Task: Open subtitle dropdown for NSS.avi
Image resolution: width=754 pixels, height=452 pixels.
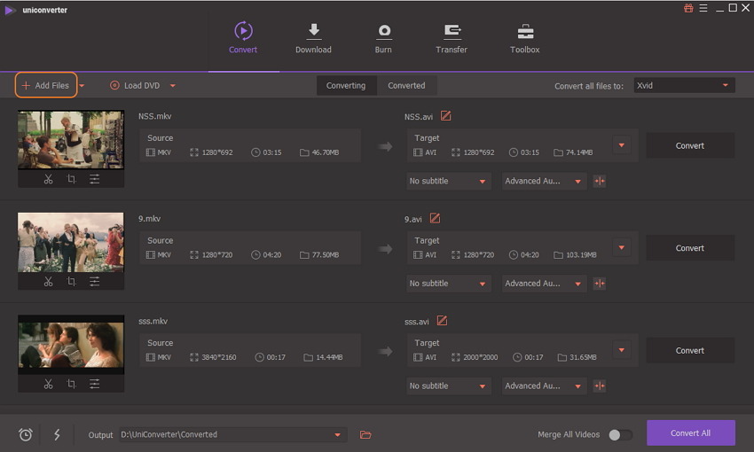Action: (x=449, y=181)
